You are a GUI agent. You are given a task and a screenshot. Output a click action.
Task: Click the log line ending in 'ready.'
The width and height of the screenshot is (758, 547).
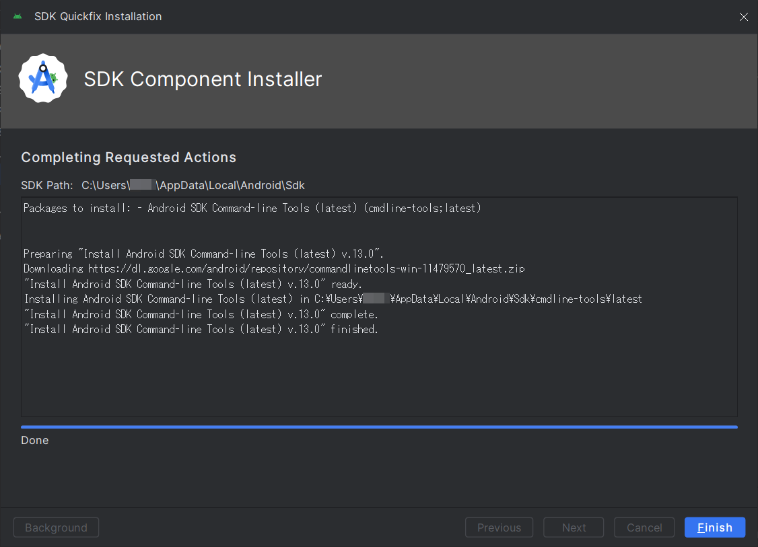193,284
